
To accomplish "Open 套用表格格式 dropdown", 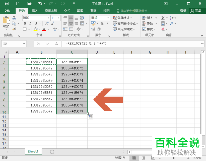I will (x=125, y=23).
